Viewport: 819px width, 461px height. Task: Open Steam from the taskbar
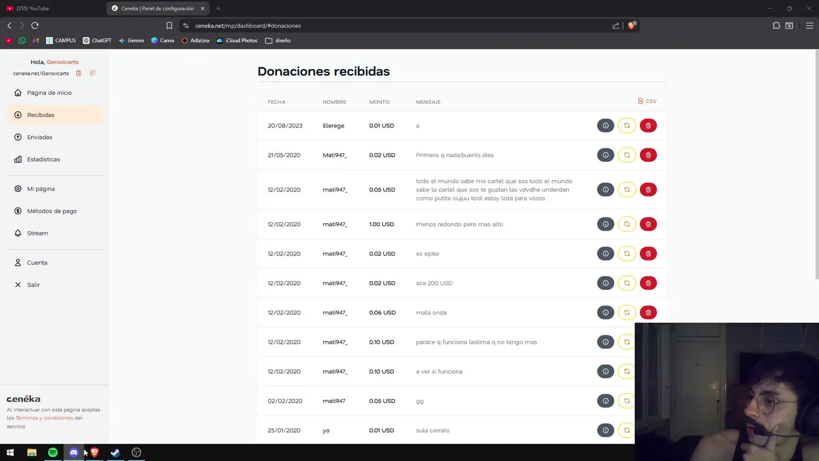point(115,453)
